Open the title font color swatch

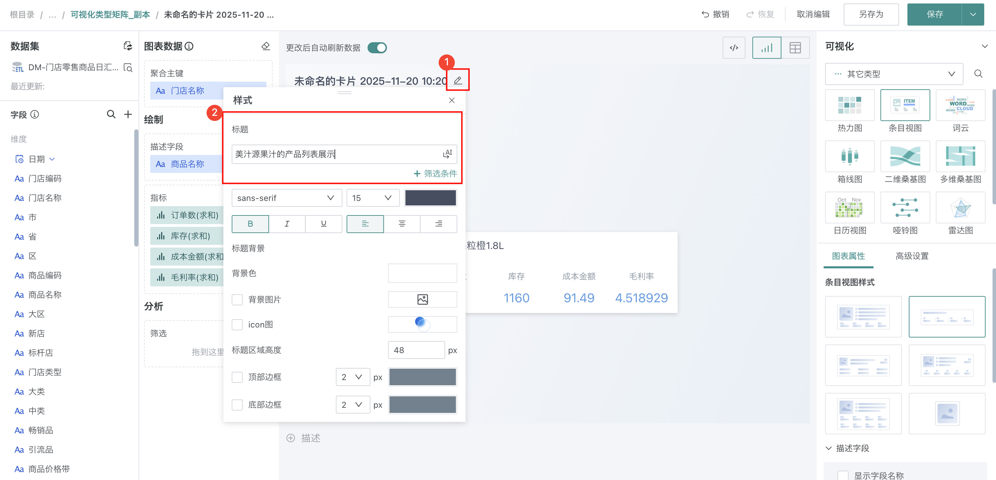[430, 198]
